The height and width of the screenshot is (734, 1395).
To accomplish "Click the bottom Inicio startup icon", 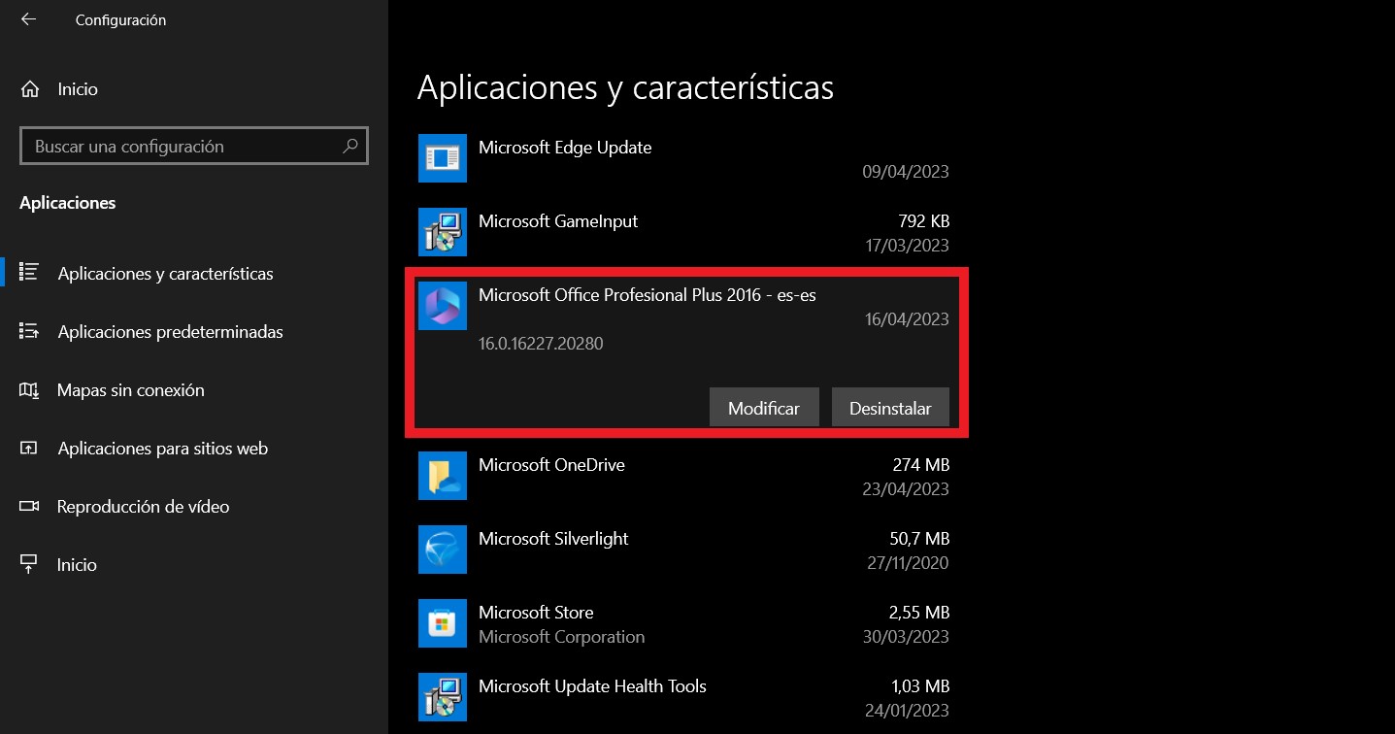I will coord(29,564).
